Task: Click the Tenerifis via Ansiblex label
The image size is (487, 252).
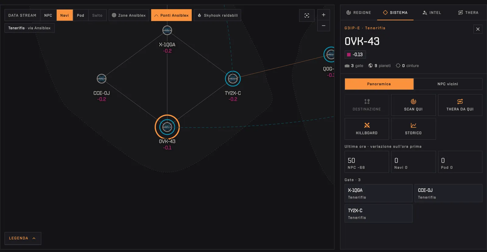Action: click(30, 28)
